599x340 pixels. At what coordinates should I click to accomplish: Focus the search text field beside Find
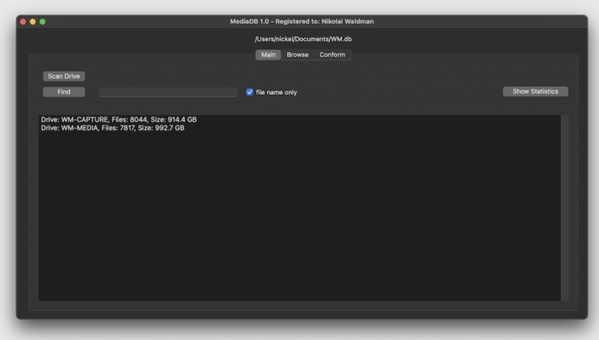[x=168, y=92]
